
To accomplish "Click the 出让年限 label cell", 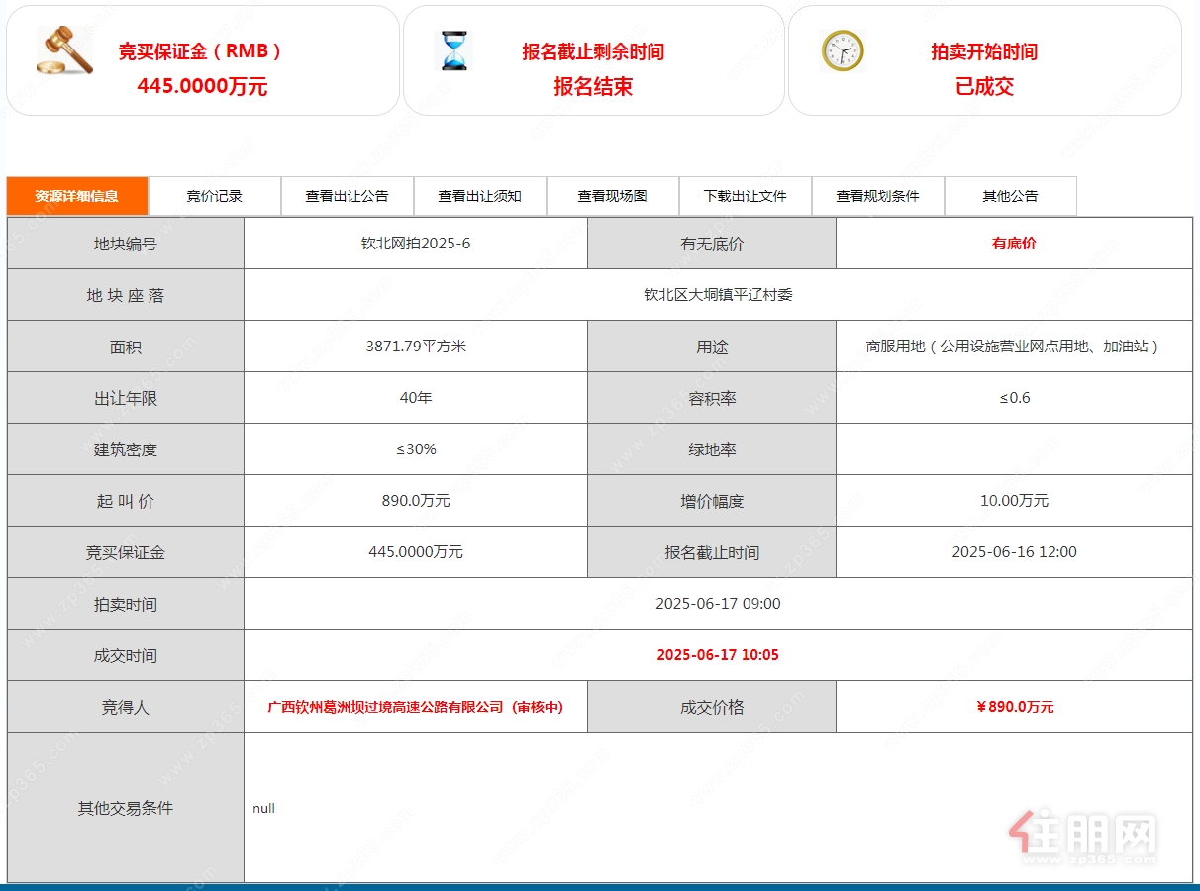I will point(126,398).
